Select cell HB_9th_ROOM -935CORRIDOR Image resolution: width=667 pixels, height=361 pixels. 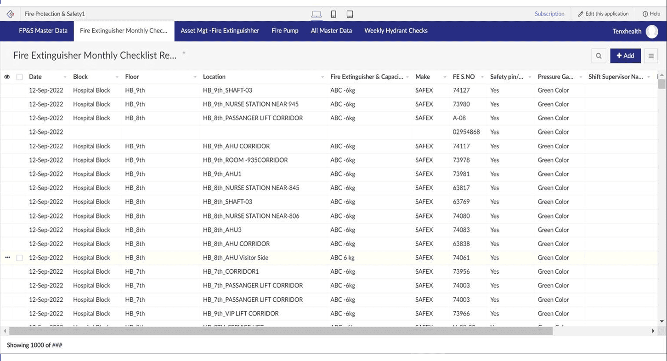pyautogui.click(x=245, y=160)
